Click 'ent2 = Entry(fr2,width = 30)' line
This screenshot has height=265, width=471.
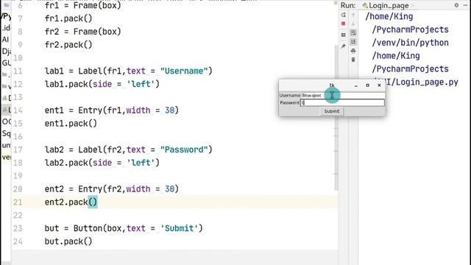tap(112, 189)
